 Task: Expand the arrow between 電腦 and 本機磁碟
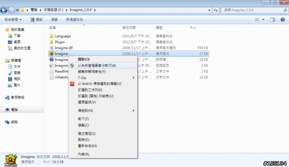click(x=41, y=10)
